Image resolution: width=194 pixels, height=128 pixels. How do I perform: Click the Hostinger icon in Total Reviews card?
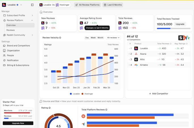coord(120,28)
